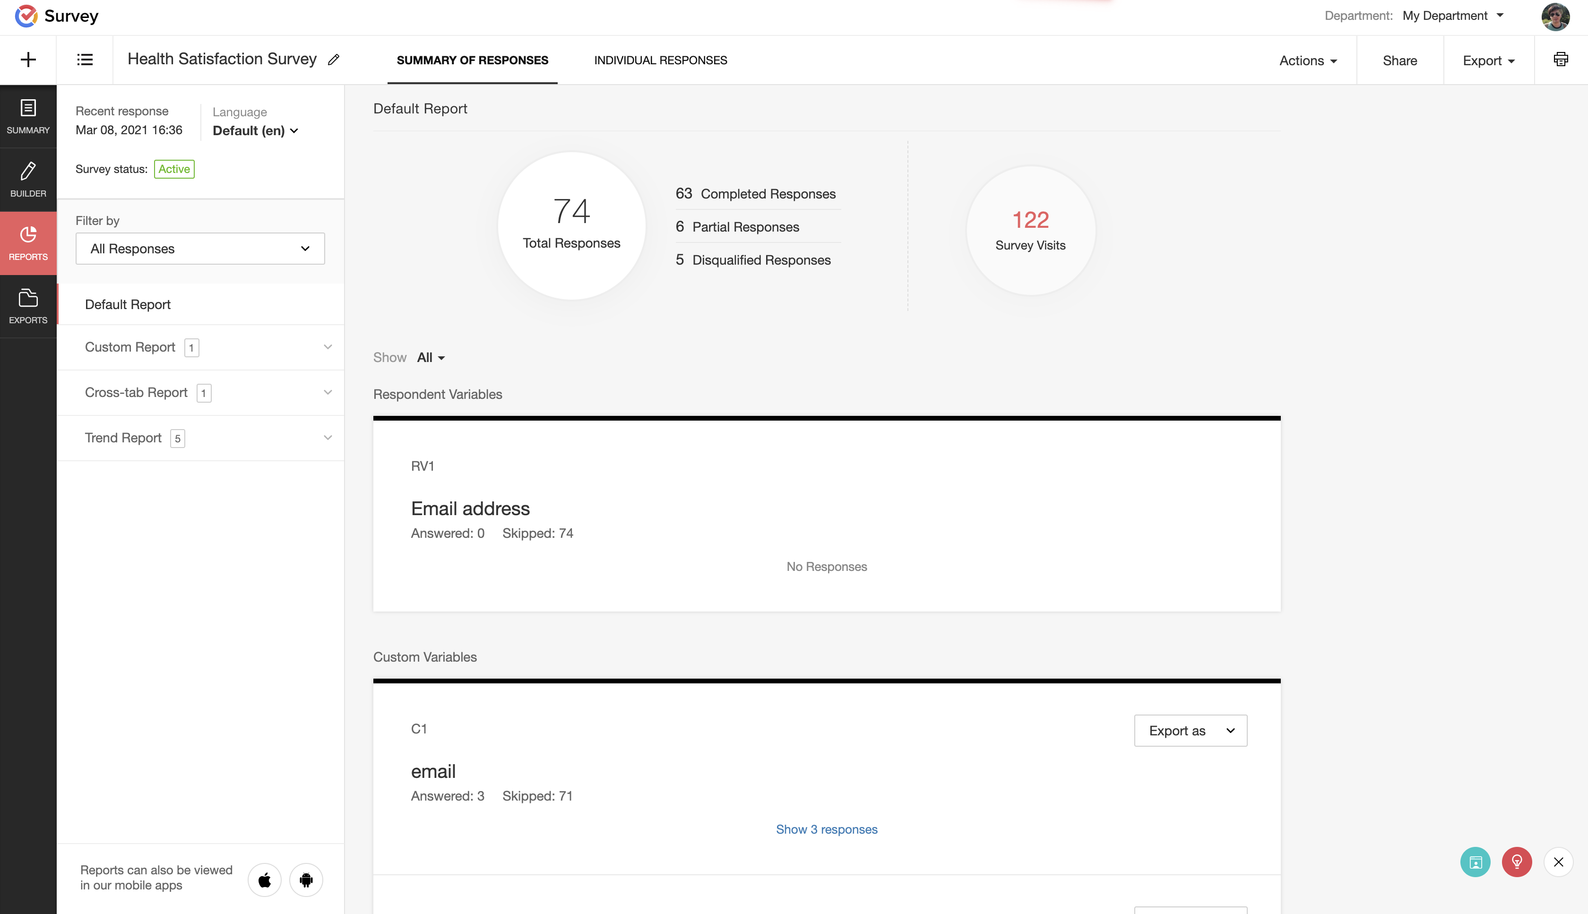Open the Export as dropdown for email
The image size is (1588, 914).
point(1190,731)
